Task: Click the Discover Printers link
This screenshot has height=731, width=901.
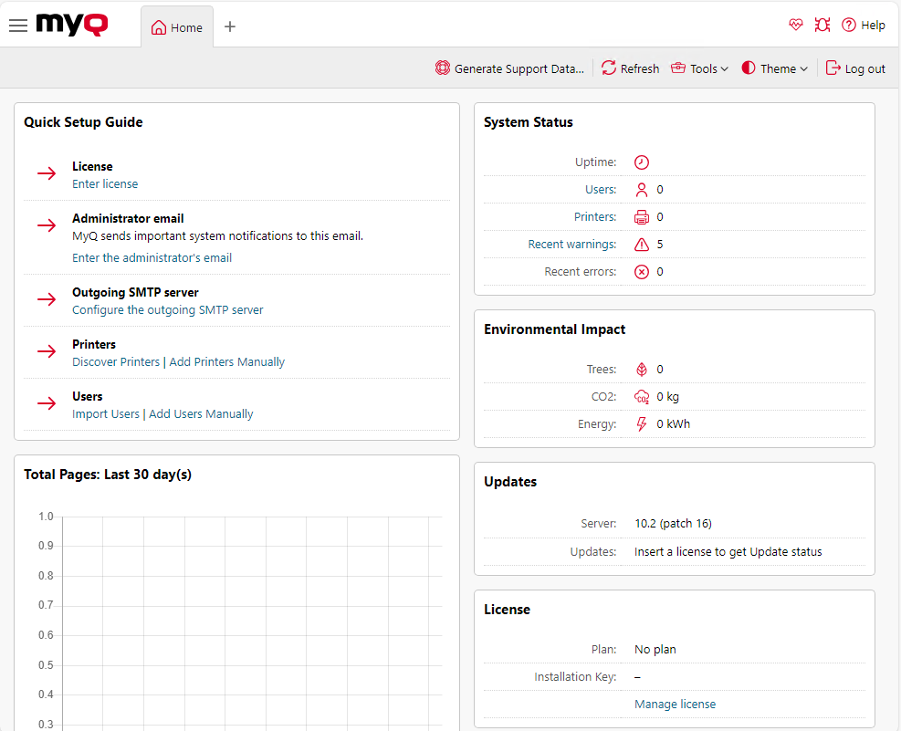Action: pyautogui.click(x=116, y=361)
